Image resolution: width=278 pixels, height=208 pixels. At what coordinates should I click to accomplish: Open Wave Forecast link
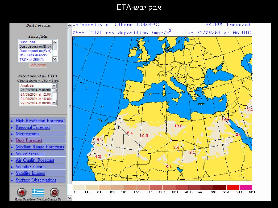point(30,154)
